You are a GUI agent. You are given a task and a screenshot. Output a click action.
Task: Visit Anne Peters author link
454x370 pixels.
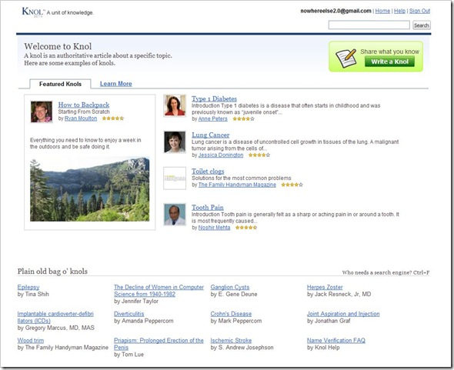[x=213, y=119]
